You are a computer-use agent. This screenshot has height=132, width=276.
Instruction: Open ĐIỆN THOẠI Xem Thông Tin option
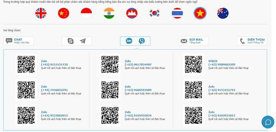click(x=252, y=41)
